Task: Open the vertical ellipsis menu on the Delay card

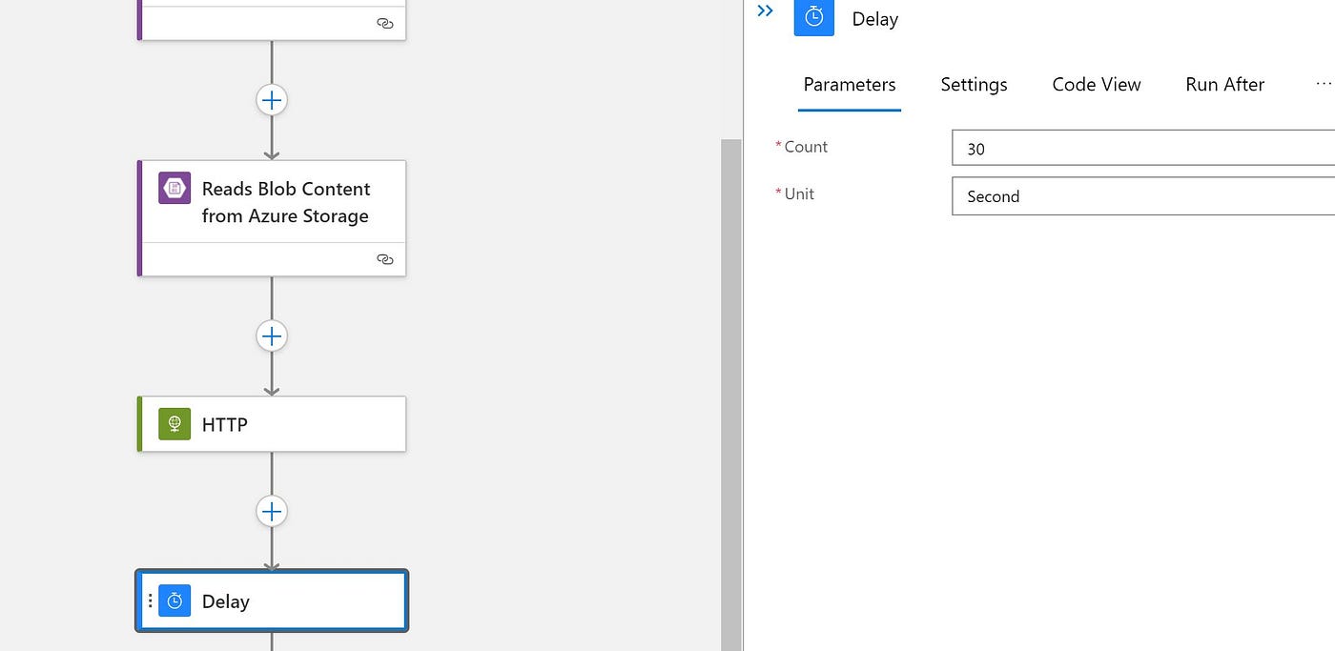Action: point(151,600)
